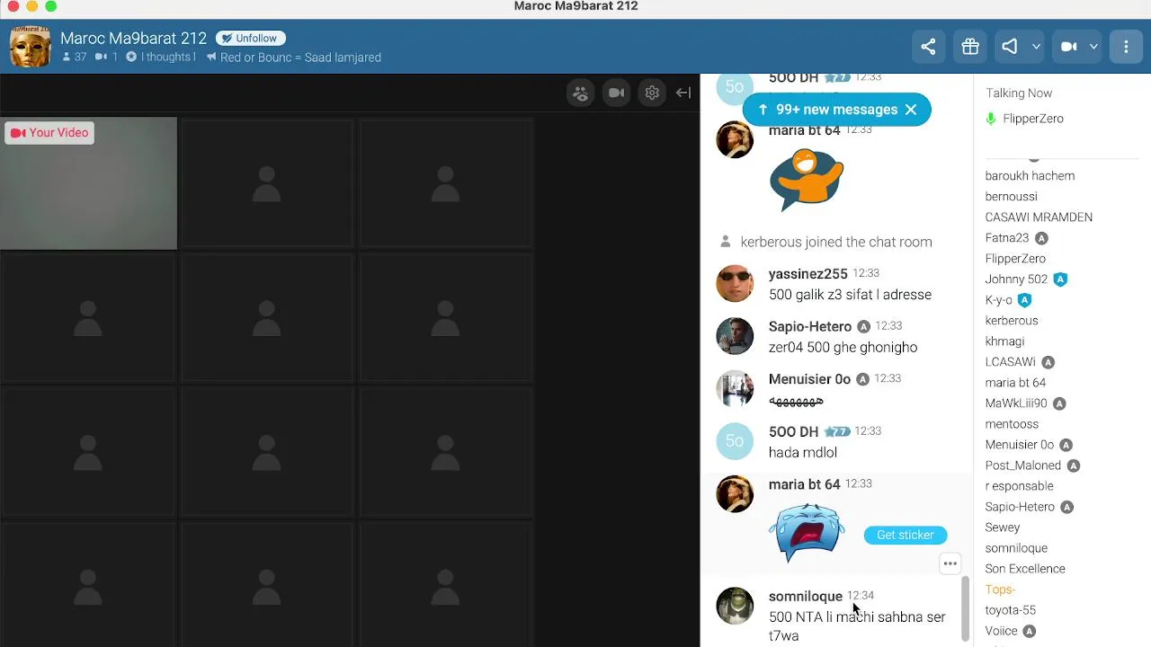Dismiss the new messages banner
Viewport: 1151px width, 647px height.
[x=911, y=110]
